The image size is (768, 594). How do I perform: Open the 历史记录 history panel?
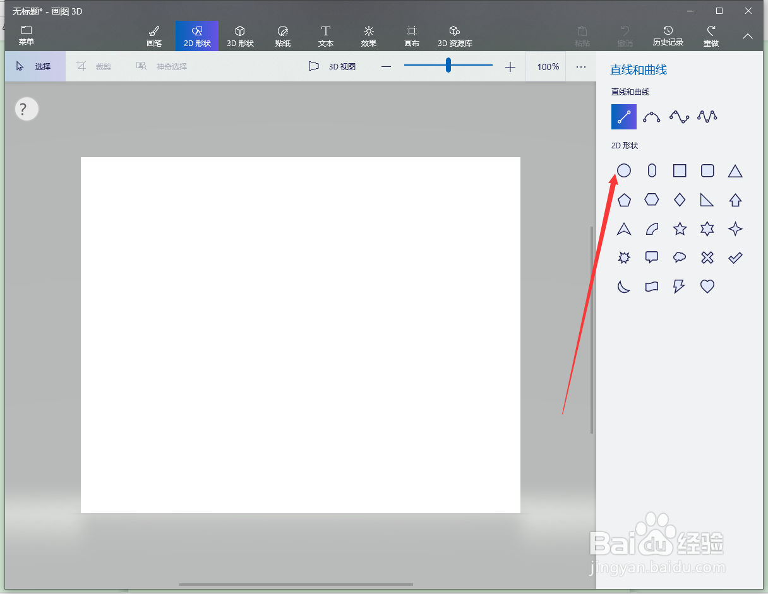click(668, 36)
